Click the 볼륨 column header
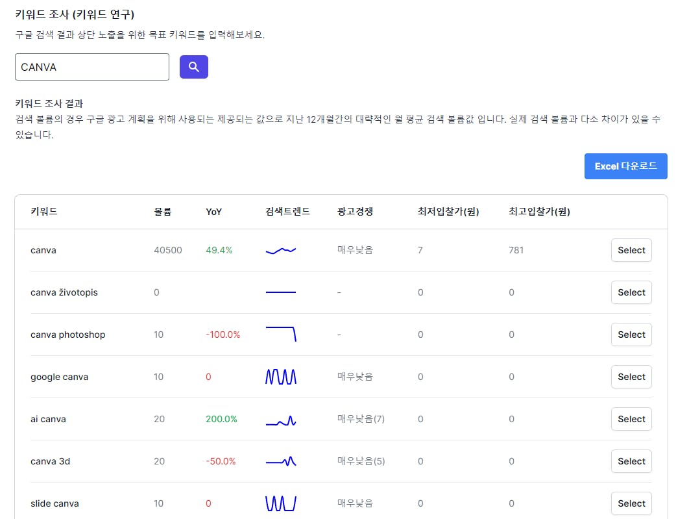This screenshot has width=676, height=519. pos(163,212)
